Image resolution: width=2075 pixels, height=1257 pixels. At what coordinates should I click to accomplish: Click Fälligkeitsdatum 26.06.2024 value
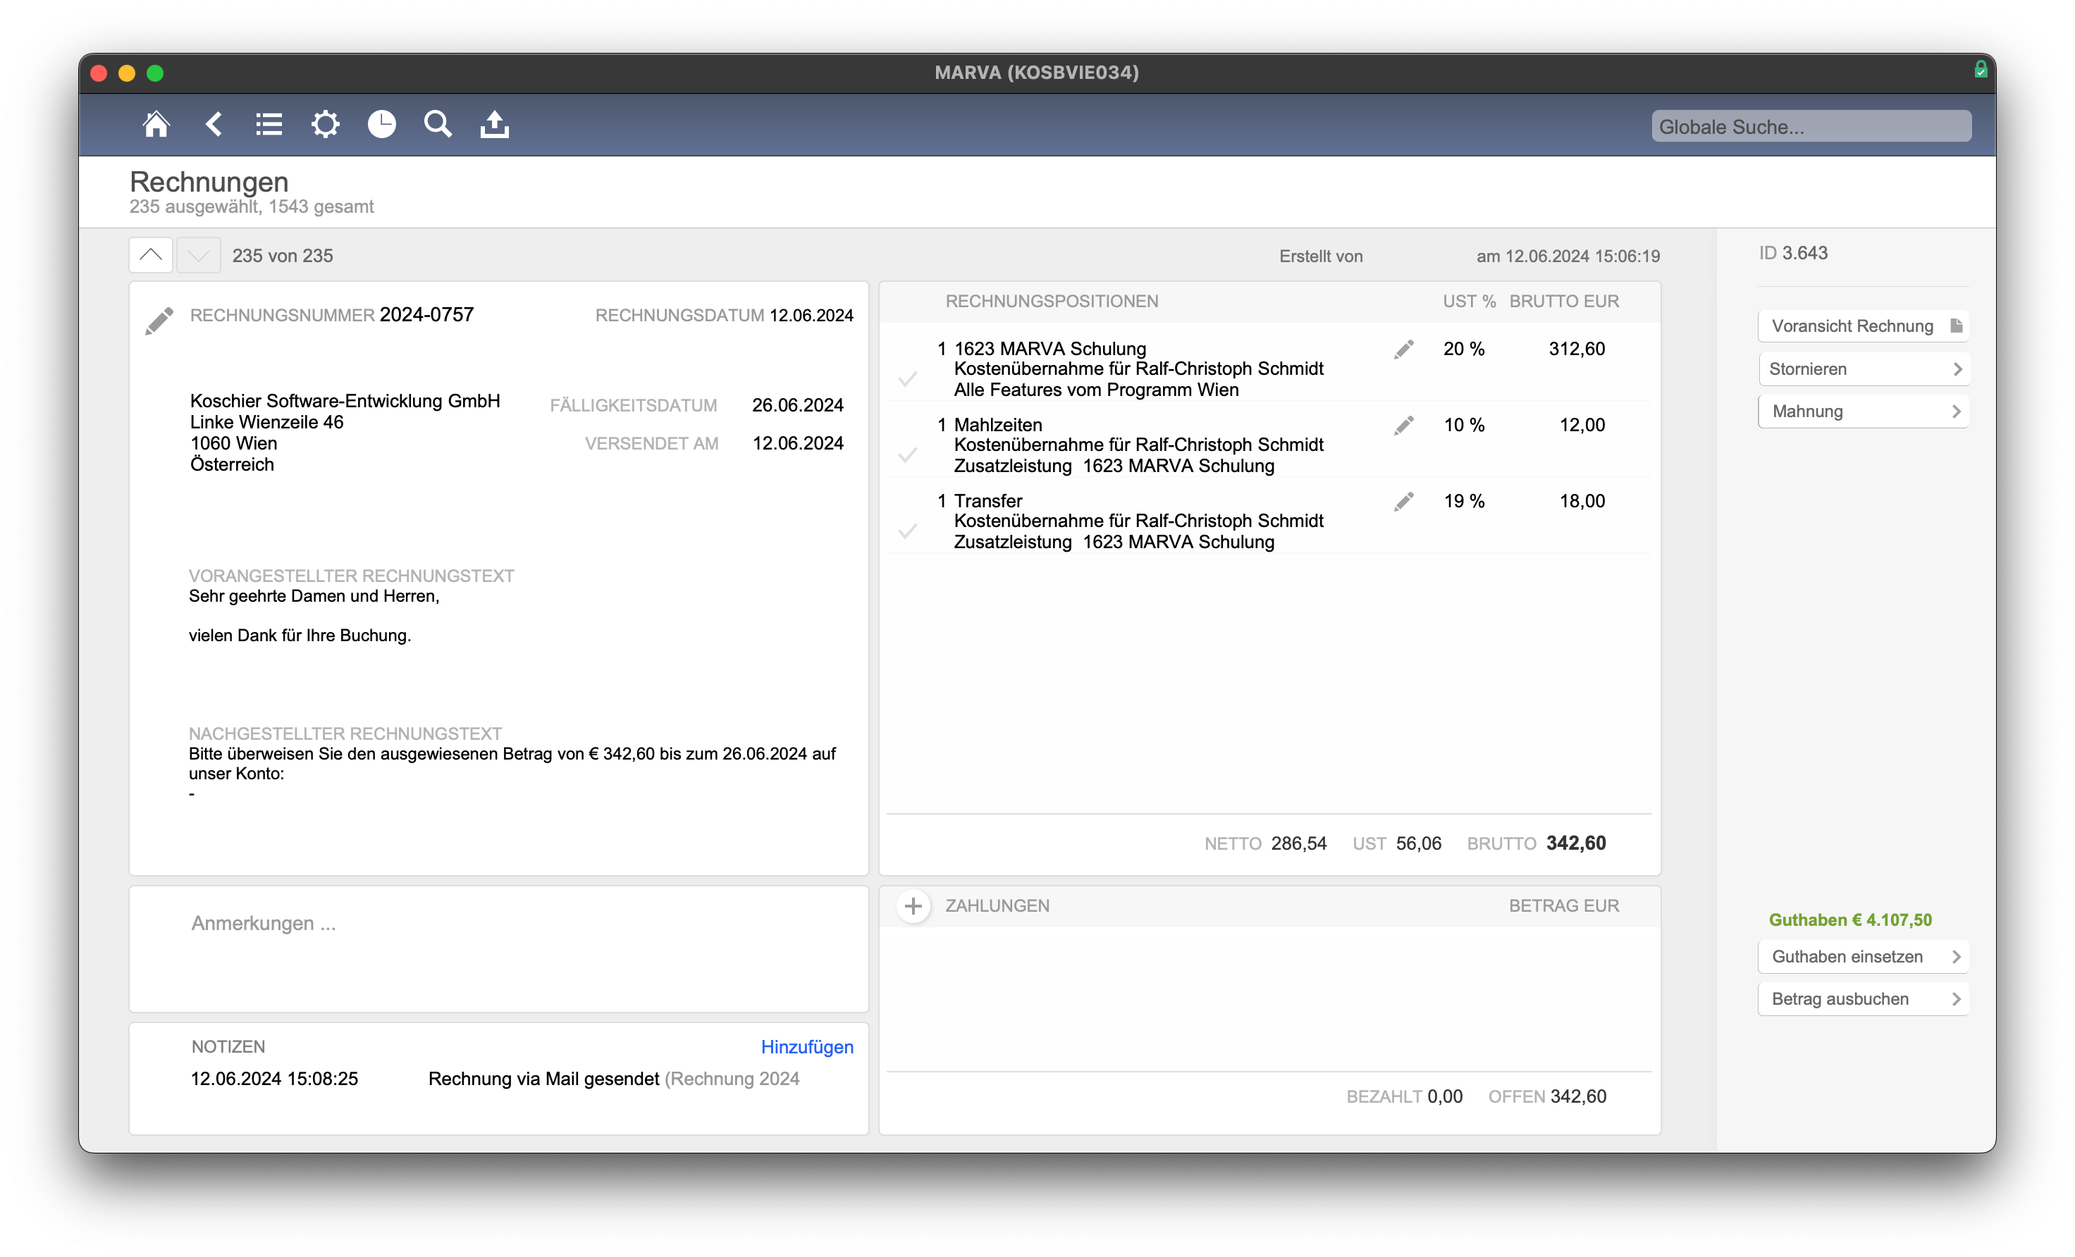tap(797, 405)
